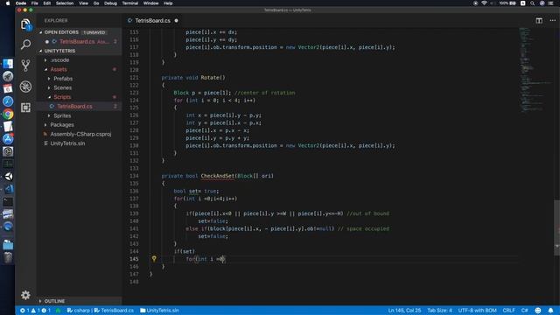Open the Source Control view
Screen dimensions: 560x315
click(25, 66)
